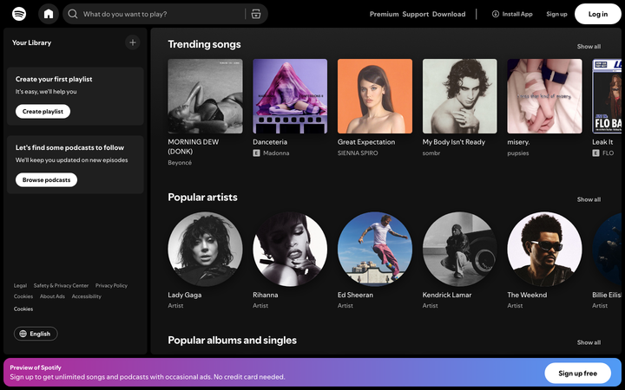The height and width of the screenshot is (390, 625).
Task: Click the globe icon on English button
Action: point(23,334)
